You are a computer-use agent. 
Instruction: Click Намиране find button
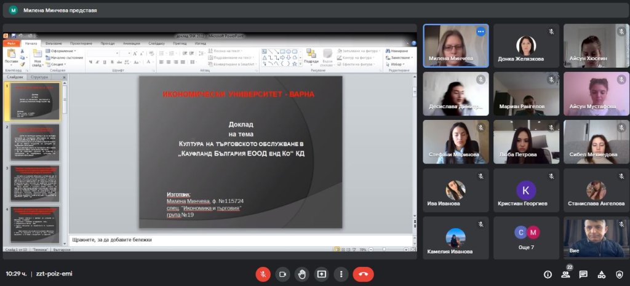click(397, 51)
